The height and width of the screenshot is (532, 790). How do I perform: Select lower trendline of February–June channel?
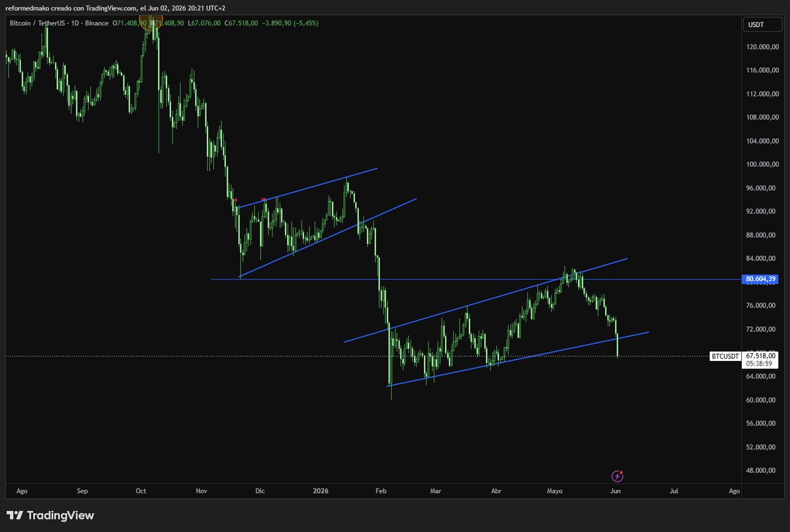pos(519,358)
